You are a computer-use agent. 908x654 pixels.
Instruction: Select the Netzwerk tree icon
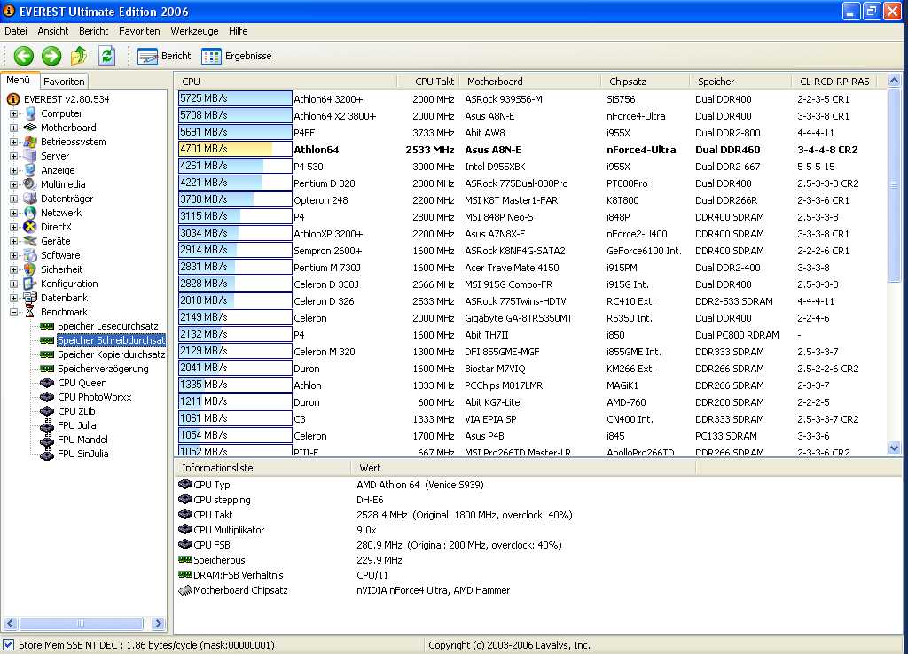pos(30,213)
